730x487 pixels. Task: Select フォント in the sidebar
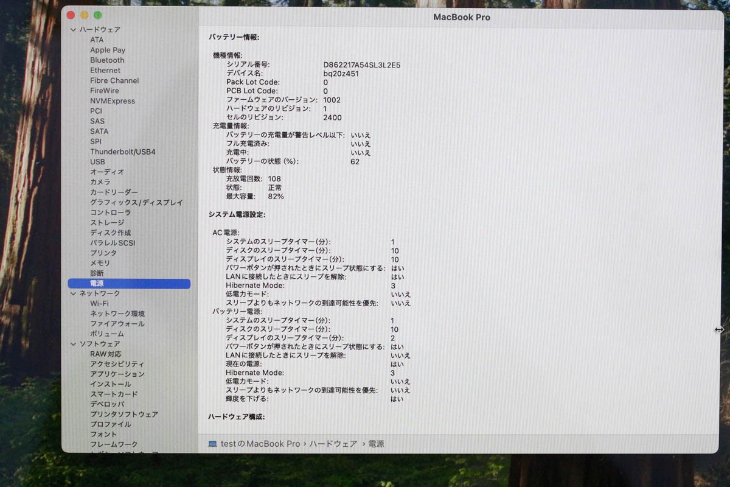pyautogui.click(x=103, y=434)
